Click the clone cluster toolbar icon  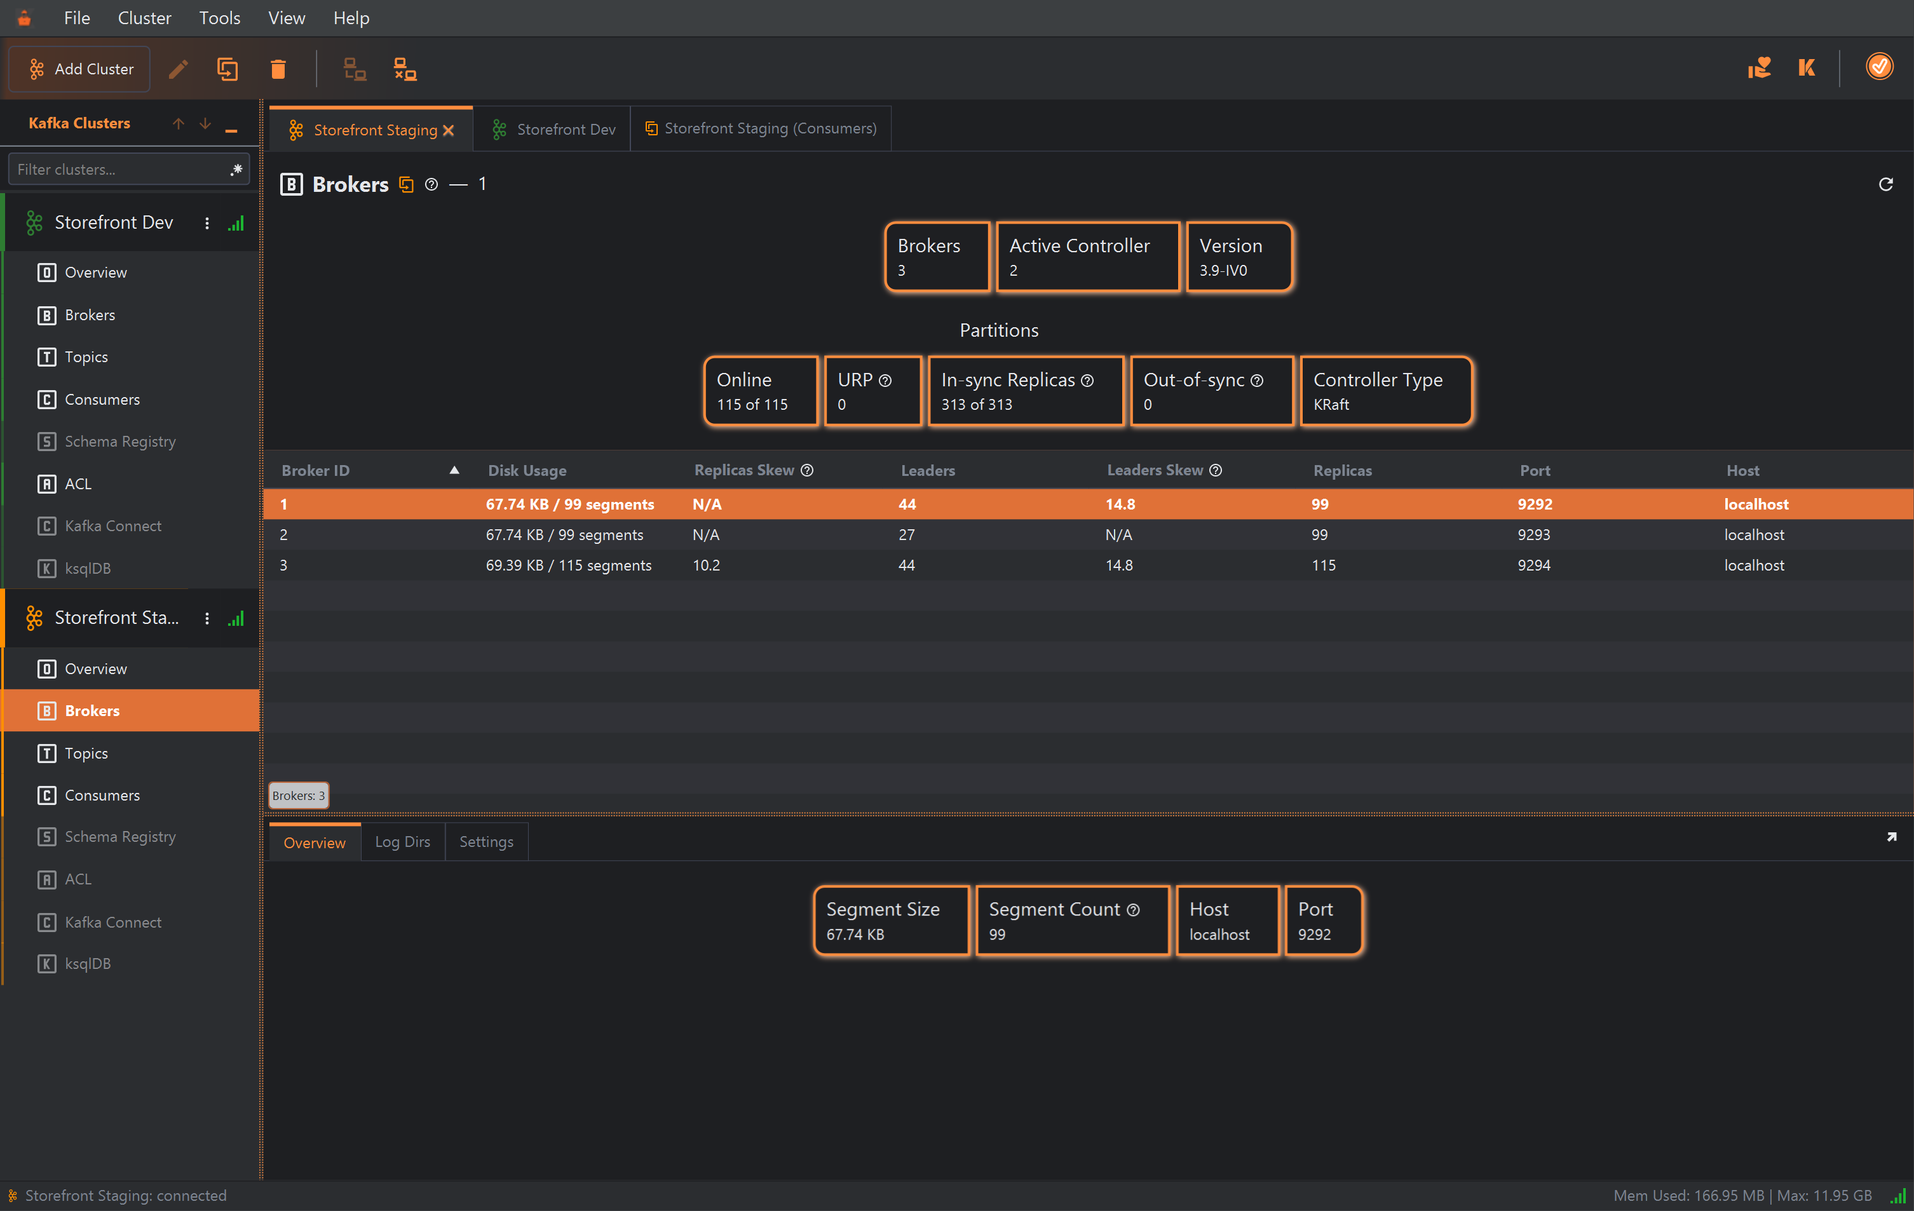pyautogui.click(x=227, y=69)
